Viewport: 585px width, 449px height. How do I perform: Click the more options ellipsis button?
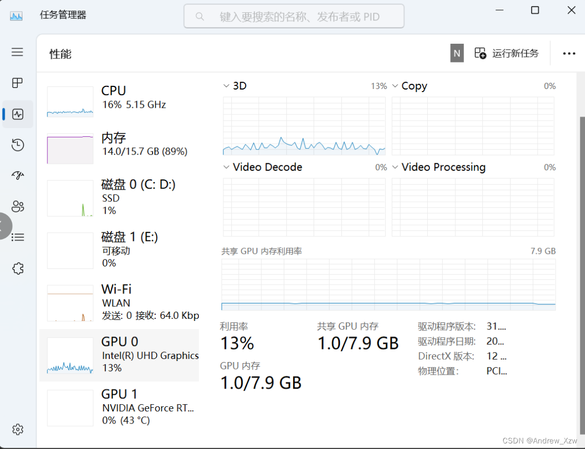click(x=569, y=53)
